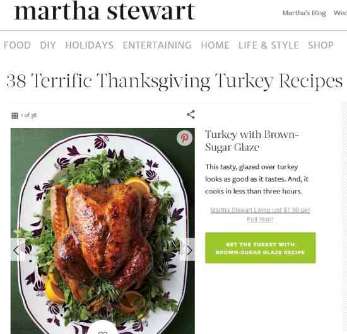The image size is (347, 334).
Task: Open the HOME menu
Action: (x=215, y=45)
